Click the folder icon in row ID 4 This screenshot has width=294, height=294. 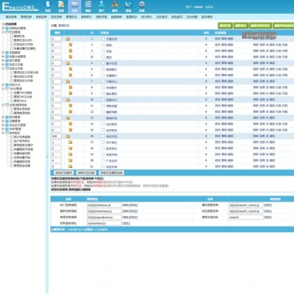click(67, 63)
